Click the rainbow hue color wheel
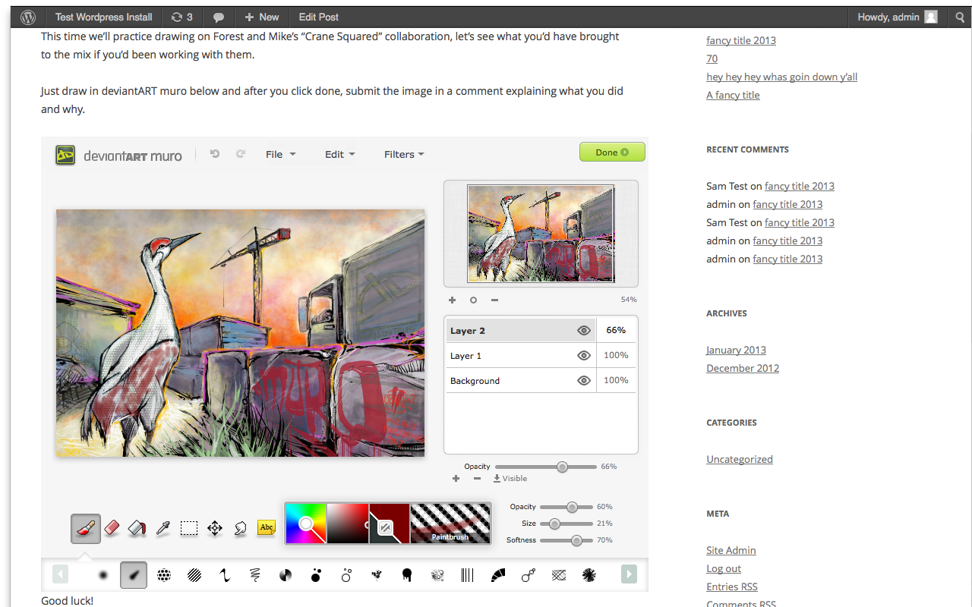 click(x=306, y=524)
